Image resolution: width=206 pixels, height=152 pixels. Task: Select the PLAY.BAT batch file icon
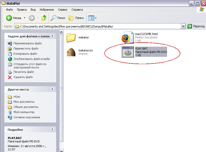[x=128, y=52]
